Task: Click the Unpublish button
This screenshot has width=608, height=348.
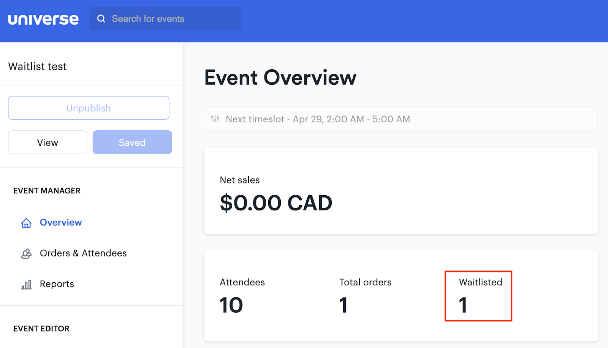Action: coord(88,108)
